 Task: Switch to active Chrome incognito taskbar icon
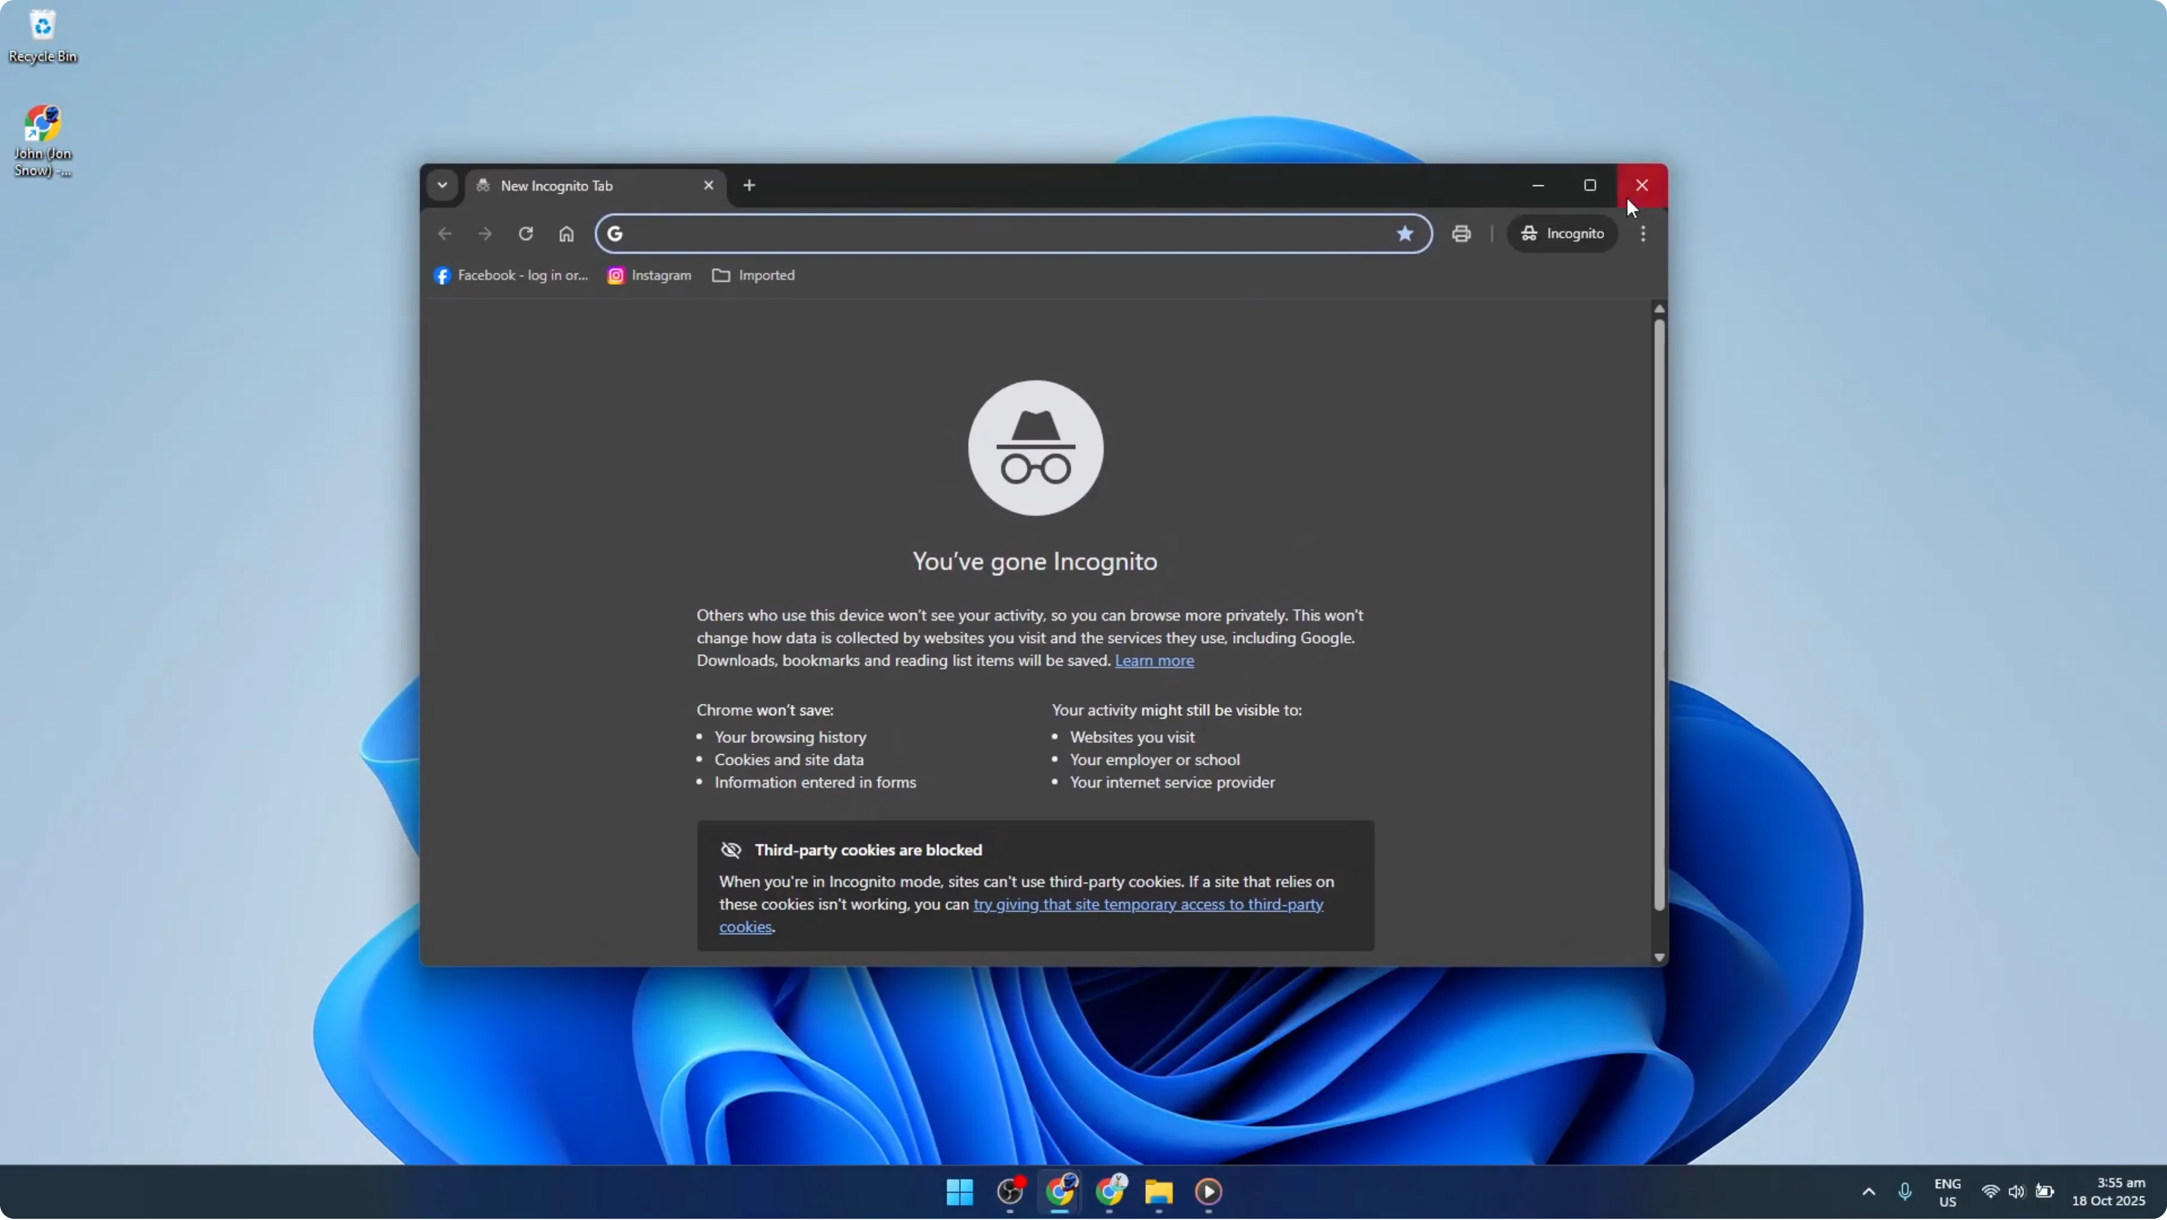click(x=1060, y=1192)
